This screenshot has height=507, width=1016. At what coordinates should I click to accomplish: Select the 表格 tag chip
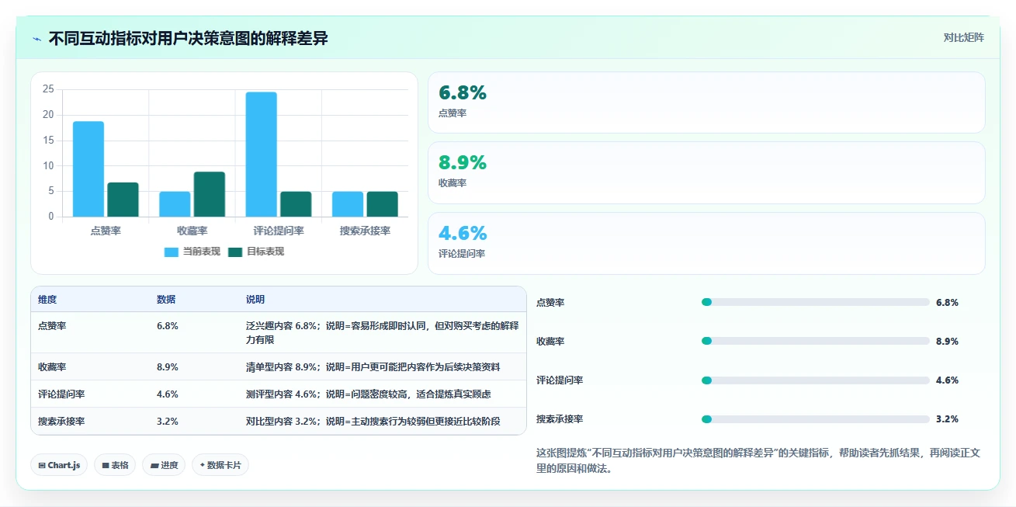[115, 465]
